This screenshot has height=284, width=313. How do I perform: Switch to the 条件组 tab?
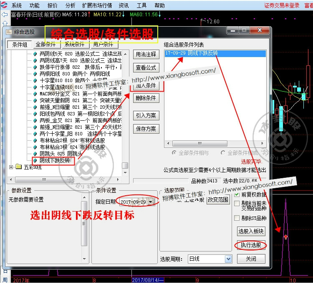(20, 45)
